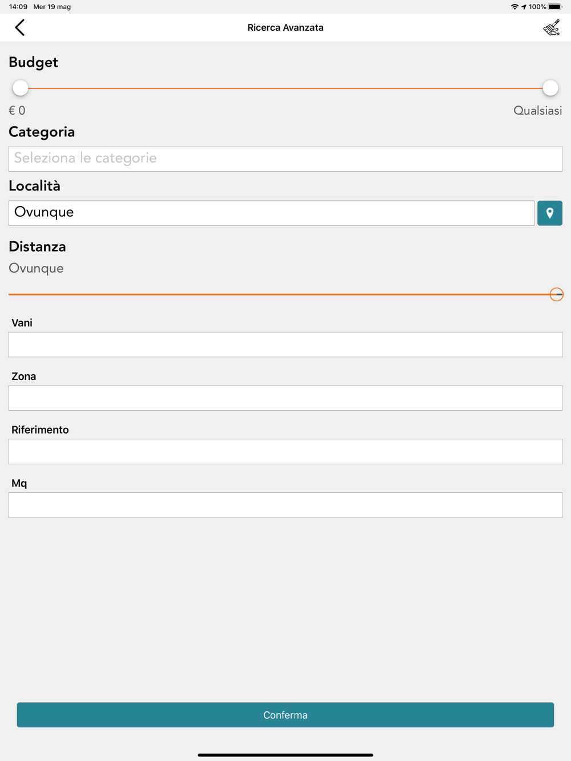Open the Seleziona le categorie selector

285,159
